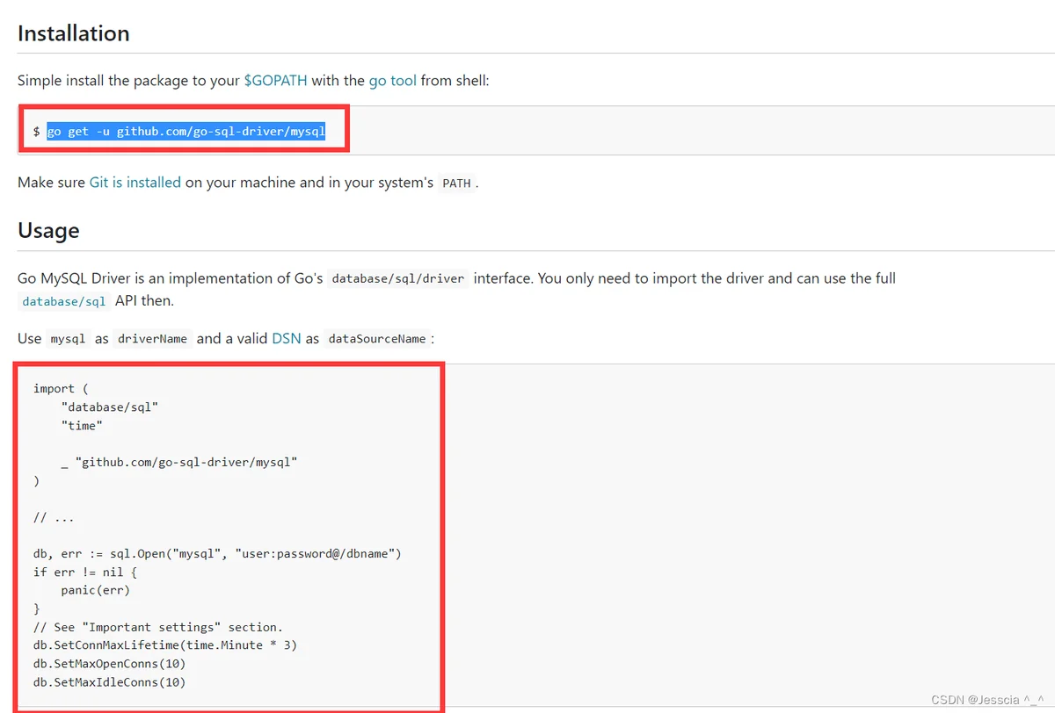This screenshot has height=713, width=1055.
Task: Open the $GOPATH link
Action: (275, 81)
